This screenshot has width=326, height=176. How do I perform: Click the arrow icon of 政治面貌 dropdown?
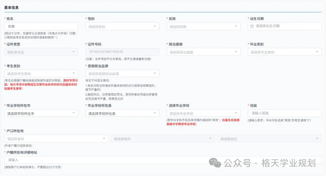coord(236,52)
